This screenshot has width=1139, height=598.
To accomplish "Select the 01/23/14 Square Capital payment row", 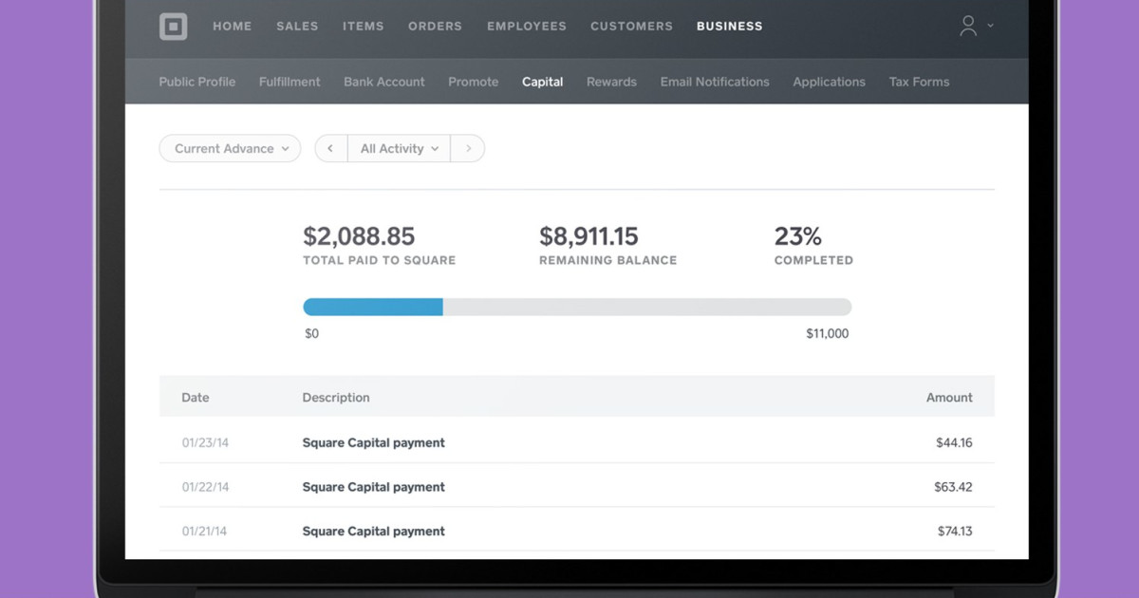I will click(576, 442).
